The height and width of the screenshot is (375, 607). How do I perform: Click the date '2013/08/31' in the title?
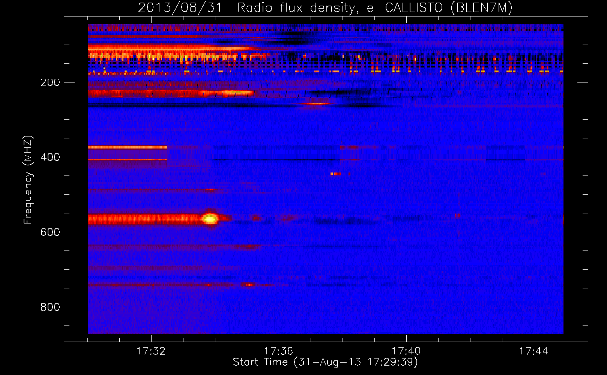(180, 7)
